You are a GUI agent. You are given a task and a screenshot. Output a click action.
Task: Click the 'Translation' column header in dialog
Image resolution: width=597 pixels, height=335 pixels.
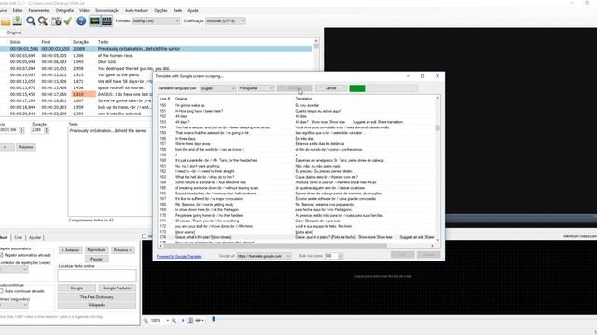(x=304, y=99)
